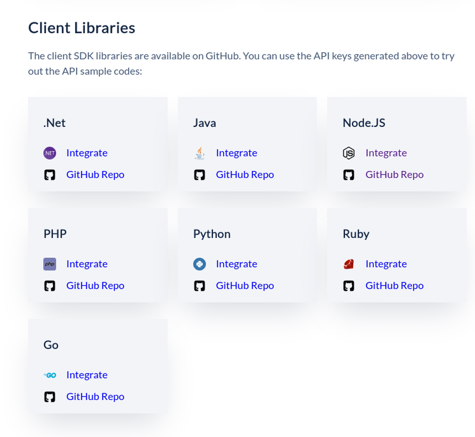Click the GitHub icon in the PHP card
Screen dimensions: 475x437
tap(50, 286)
